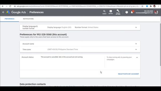Click 'This account is cancelled' message
Screen dimensions: 161x91
[x=62, y=57]
